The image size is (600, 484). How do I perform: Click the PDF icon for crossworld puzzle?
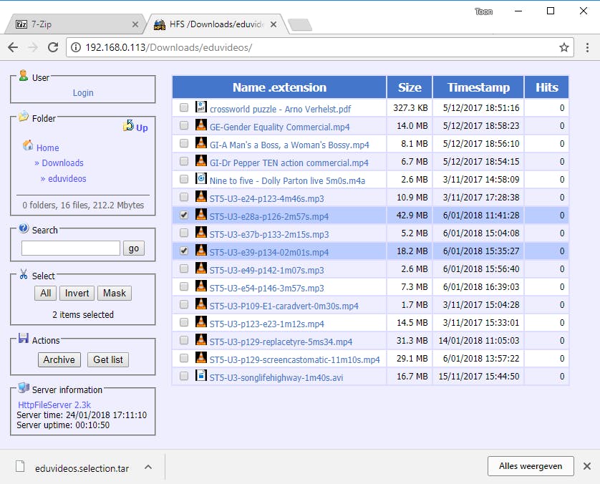click(x=201, y=107)
